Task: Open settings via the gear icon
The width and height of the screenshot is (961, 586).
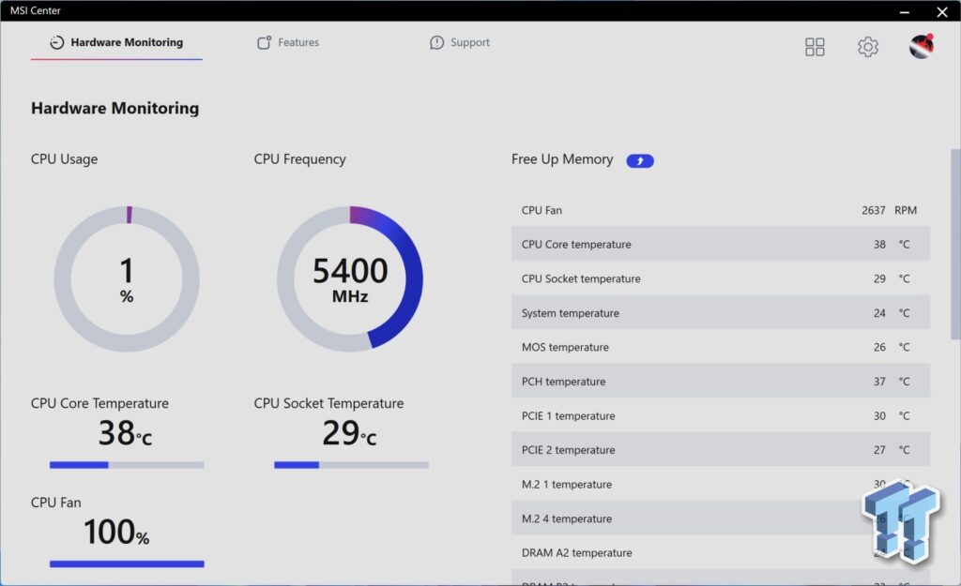Action: coord(867,47)
